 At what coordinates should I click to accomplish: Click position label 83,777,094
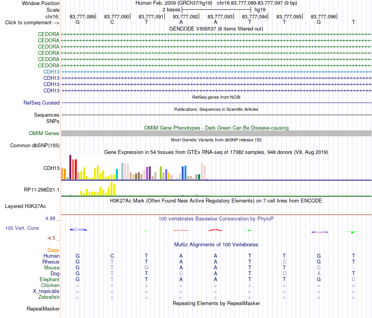254,16
